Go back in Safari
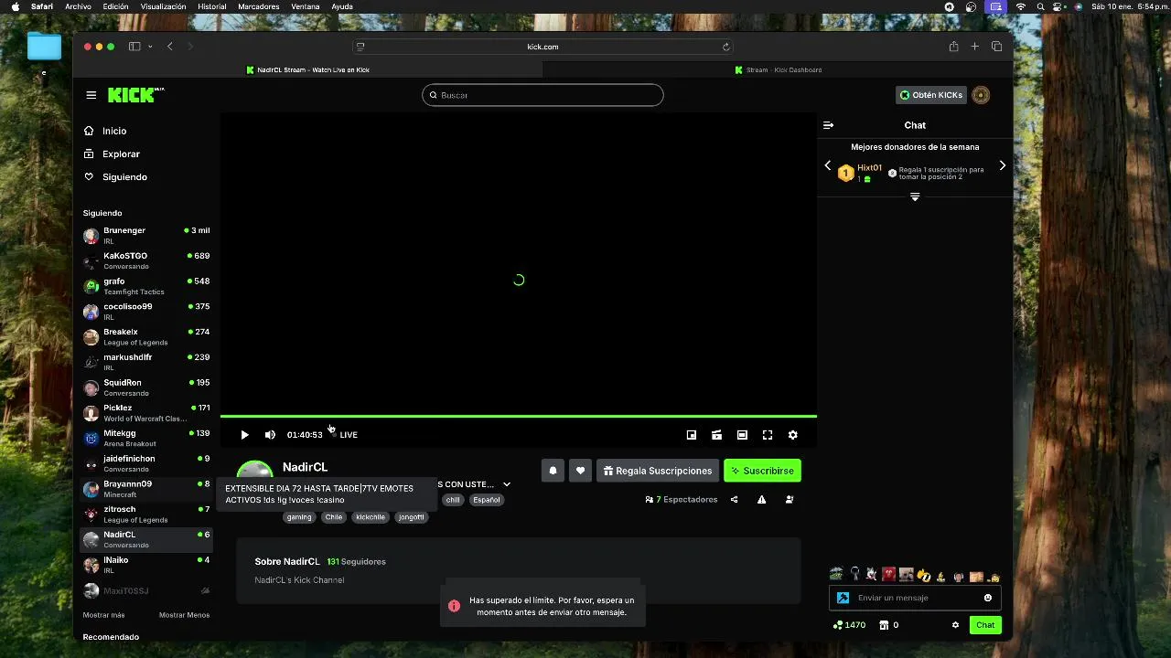1171x658 pixels. click(170, 47)
